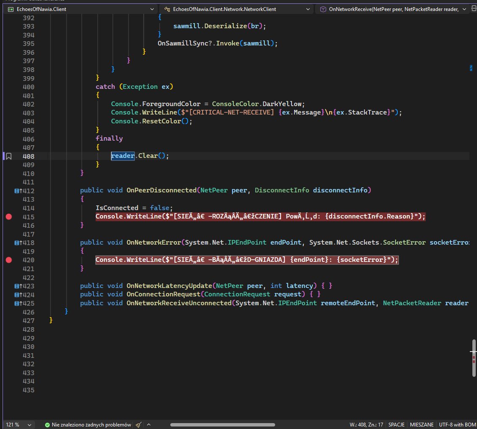Open the OnNetworkReceive member navigation dropdown
The height and width of the screenshot is (429, 477).
392,9
